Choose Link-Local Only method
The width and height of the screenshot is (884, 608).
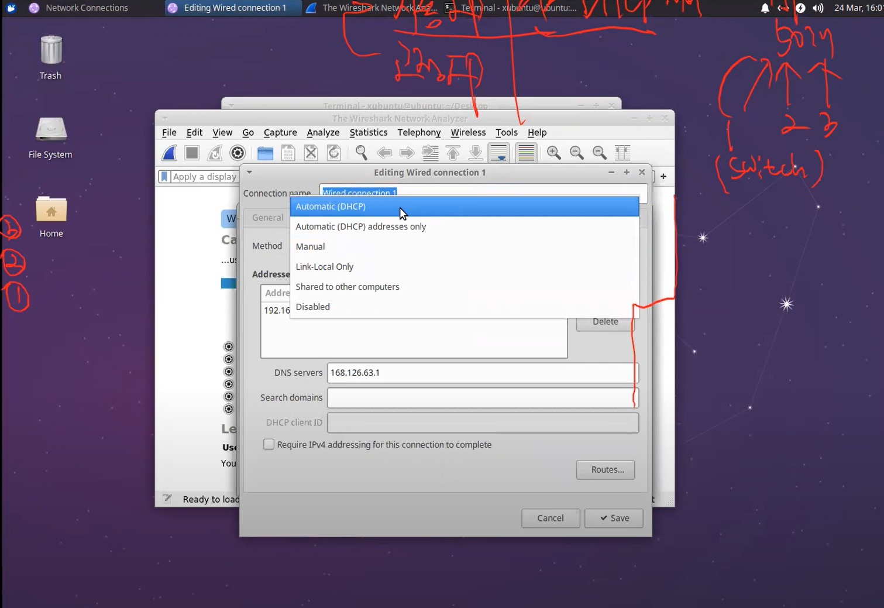[x=465, y=266]
